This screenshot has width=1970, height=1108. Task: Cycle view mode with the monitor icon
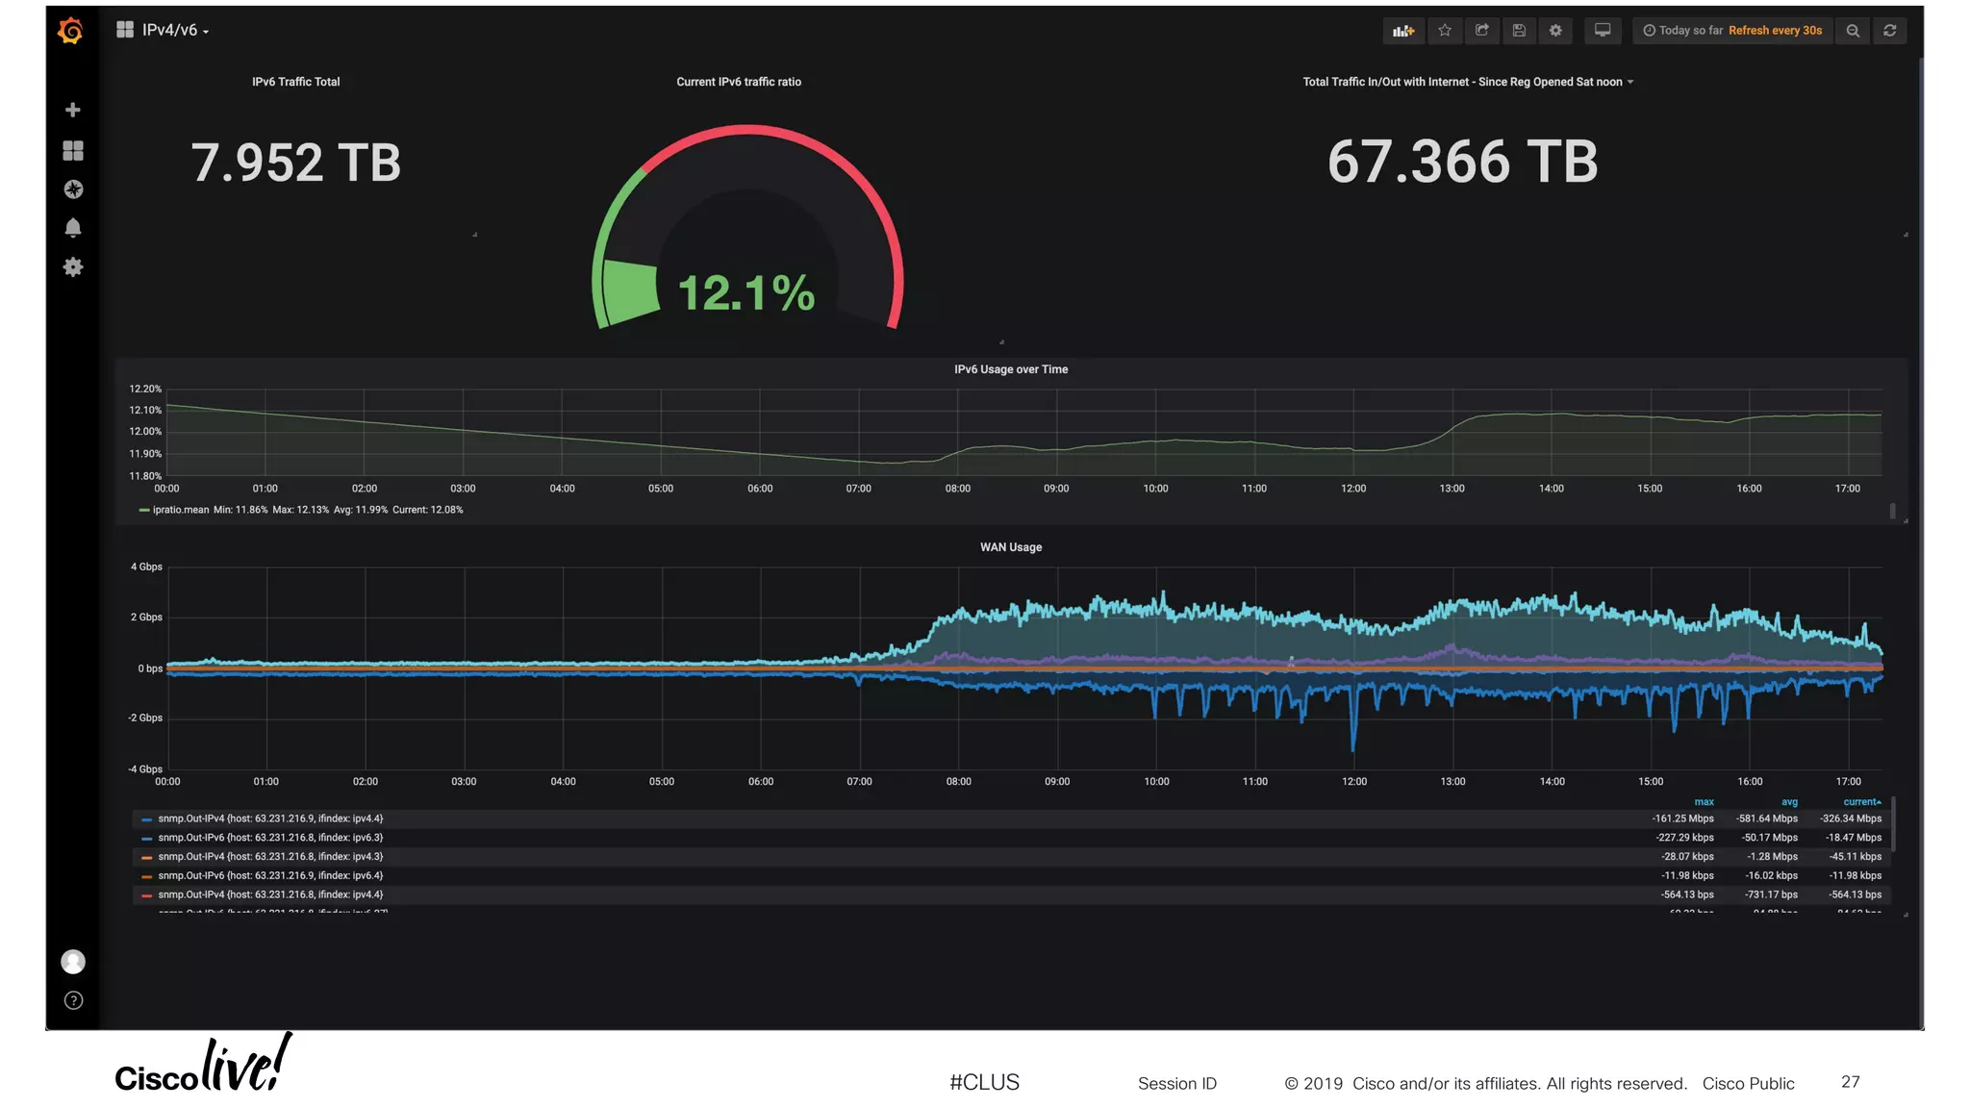click(x=1603, y=31)
